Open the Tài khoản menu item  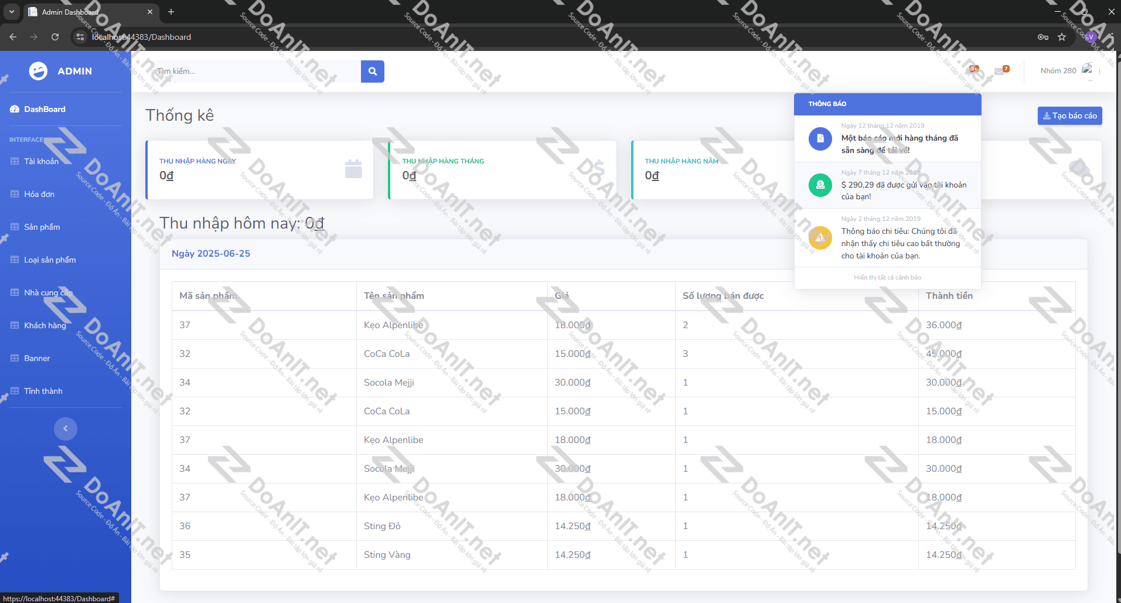tap(66, 161)
